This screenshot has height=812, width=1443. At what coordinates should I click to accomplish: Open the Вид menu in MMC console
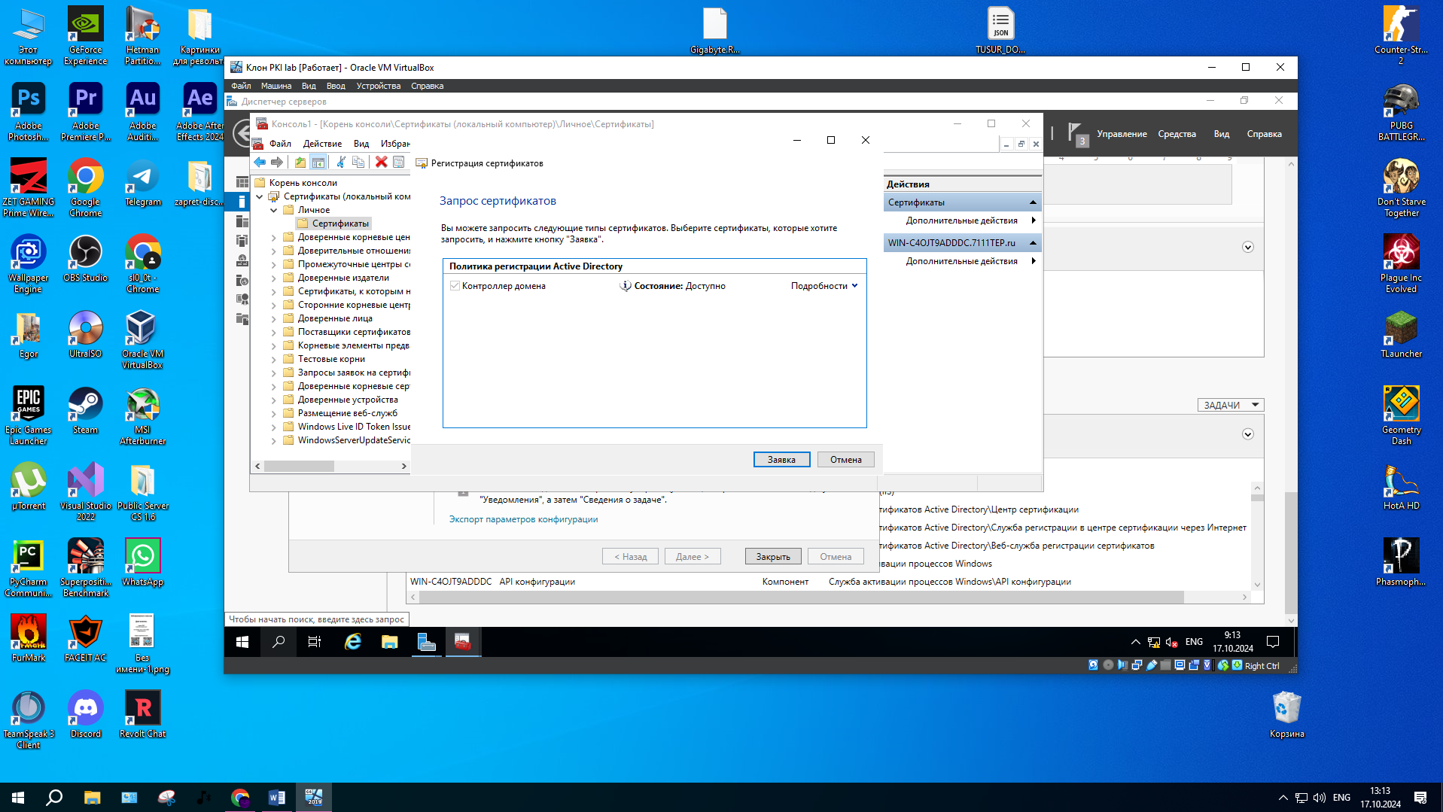coord(361,144)
